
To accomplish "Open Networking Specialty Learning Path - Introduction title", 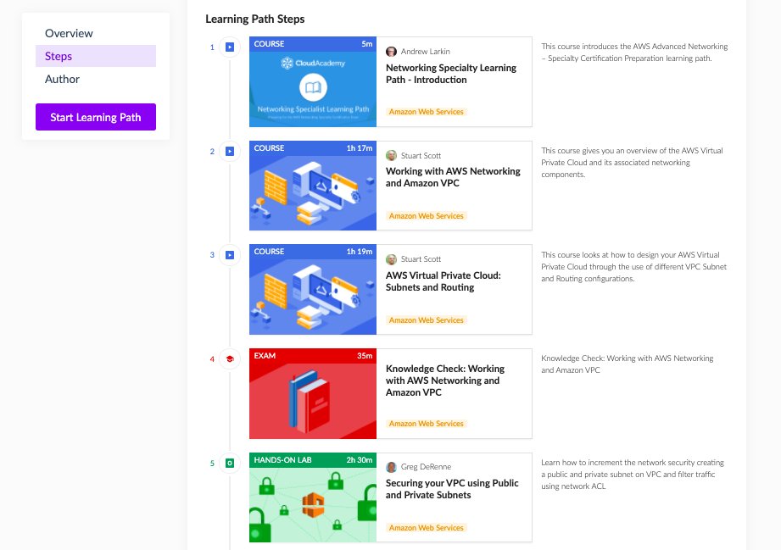I will [451, 74].
